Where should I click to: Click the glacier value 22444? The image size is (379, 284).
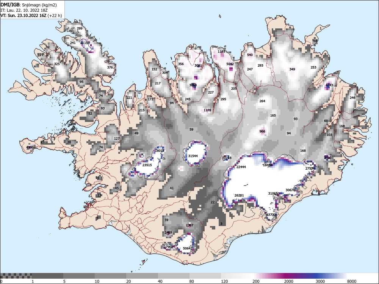[x=241, y=167]
